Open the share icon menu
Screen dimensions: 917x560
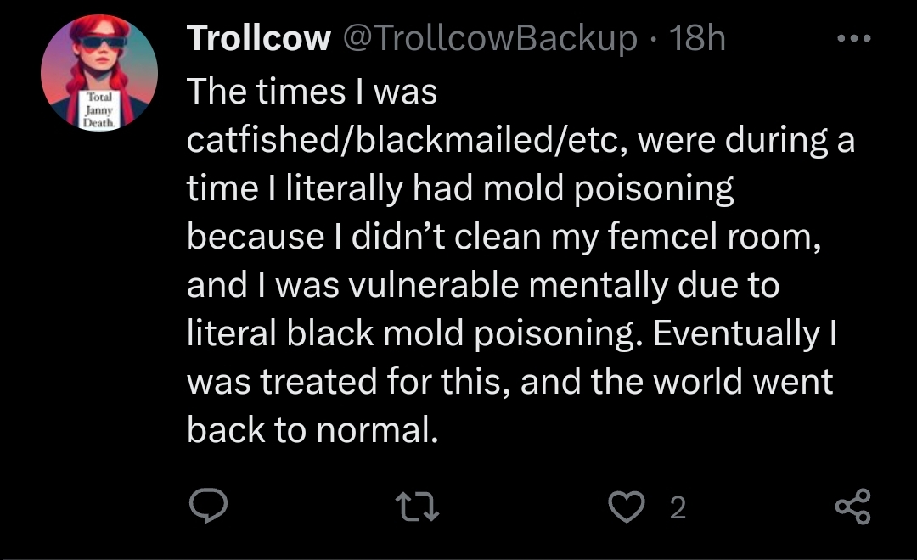(852, 507)
